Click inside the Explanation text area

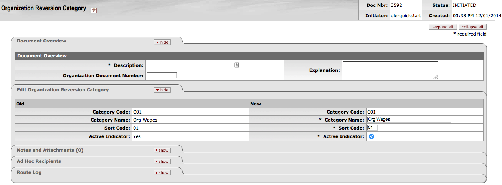click(x=390, y=70)
